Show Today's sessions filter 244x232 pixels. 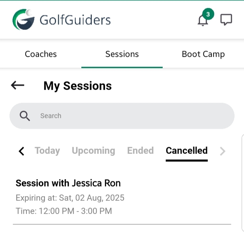(47, 150)
